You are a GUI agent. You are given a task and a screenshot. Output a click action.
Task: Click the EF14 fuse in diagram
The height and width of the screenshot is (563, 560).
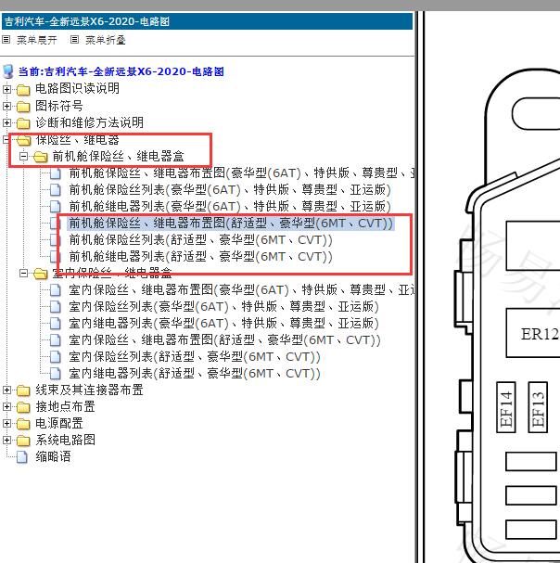click(x=506, y=407)
